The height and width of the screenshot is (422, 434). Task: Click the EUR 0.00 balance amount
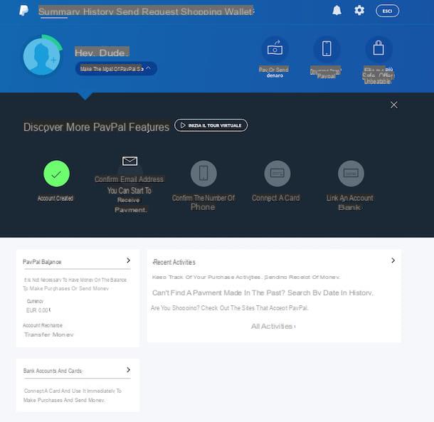(38, 310)
